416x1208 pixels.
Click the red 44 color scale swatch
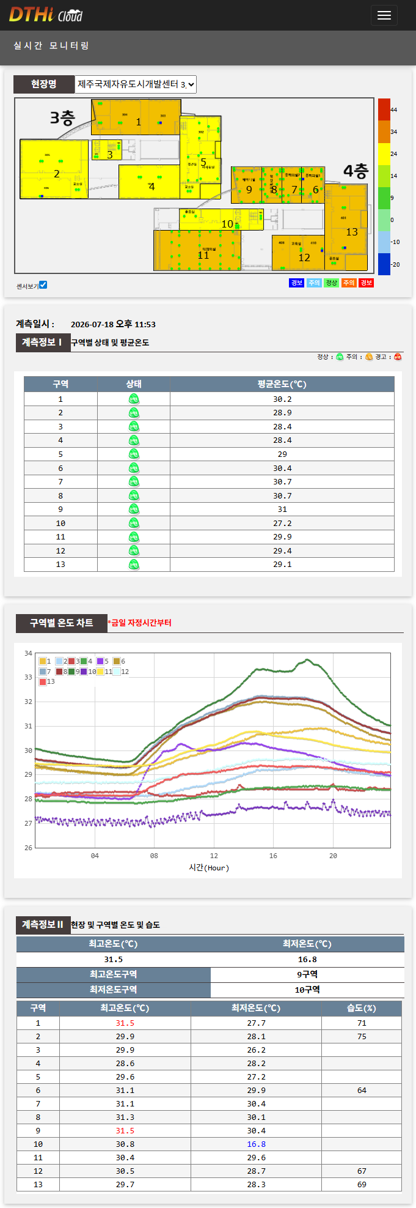(384, 109)
